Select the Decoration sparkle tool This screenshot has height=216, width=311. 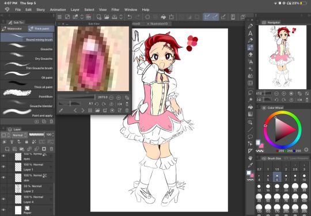pyautogui.click(x=251, y=69)
